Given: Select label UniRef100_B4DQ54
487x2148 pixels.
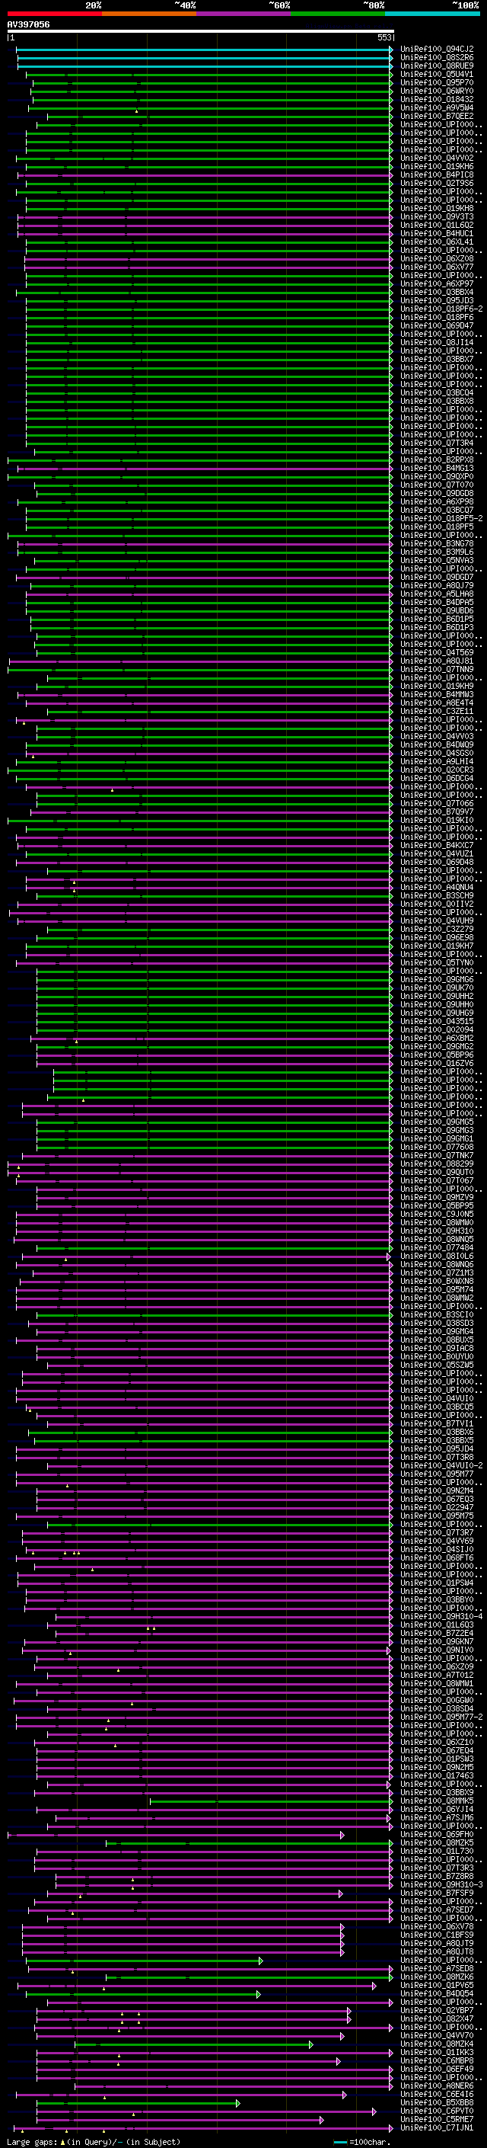Looking at the screenshot, I should [437, 1994].
